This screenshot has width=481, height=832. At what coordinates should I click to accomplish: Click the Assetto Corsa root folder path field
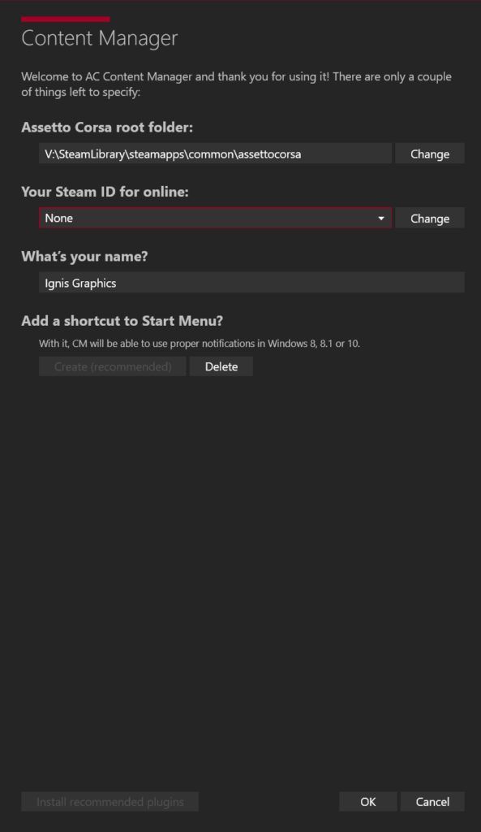[x=215, y=154]
